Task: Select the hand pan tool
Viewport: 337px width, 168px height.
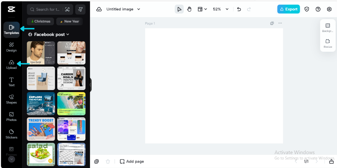Action: 189,9
